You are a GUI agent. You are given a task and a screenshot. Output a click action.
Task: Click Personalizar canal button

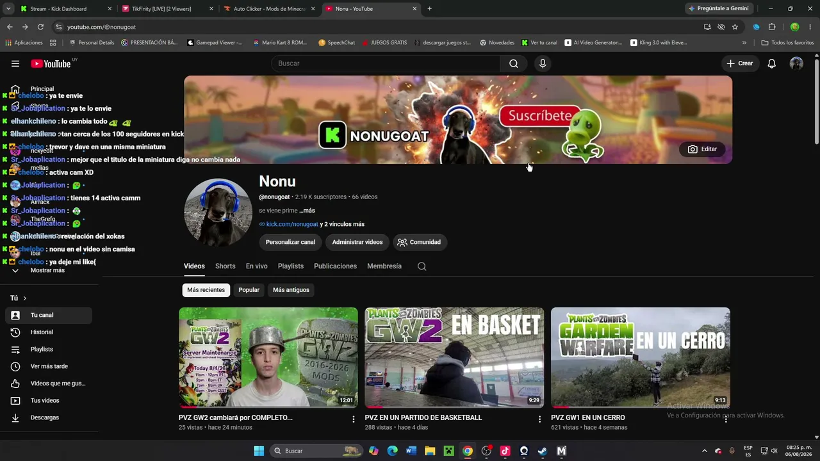coord(290,242)
